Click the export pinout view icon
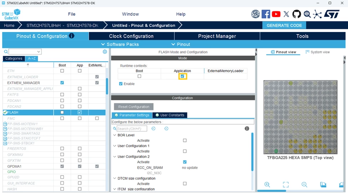This screenshot has height=193, width=348. pos(323,184)
